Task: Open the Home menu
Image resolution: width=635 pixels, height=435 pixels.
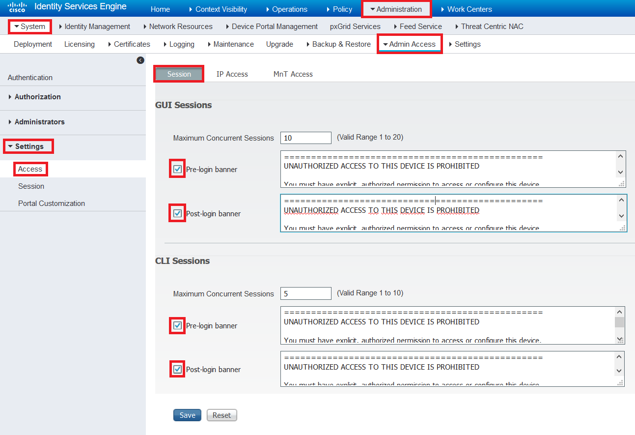Action: [160, 9]
